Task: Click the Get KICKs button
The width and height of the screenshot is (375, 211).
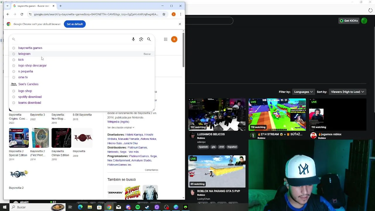Action: click(x=349, y=21)
